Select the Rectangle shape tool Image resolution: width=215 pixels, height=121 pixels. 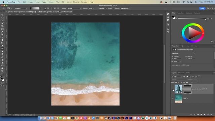pyautogui.click(x=2, y=66)
